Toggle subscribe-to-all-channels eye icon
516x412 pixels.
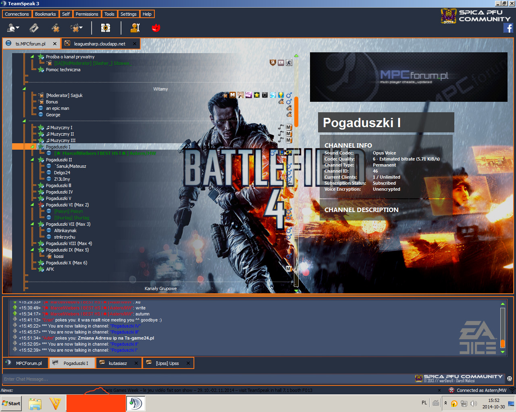(x=106, y=28)
